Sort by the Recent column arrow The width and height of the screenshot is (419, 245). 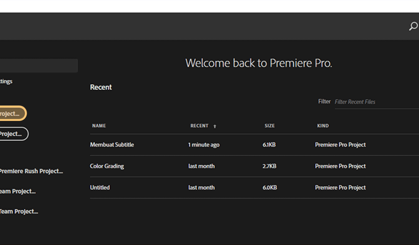coord(215,126)
